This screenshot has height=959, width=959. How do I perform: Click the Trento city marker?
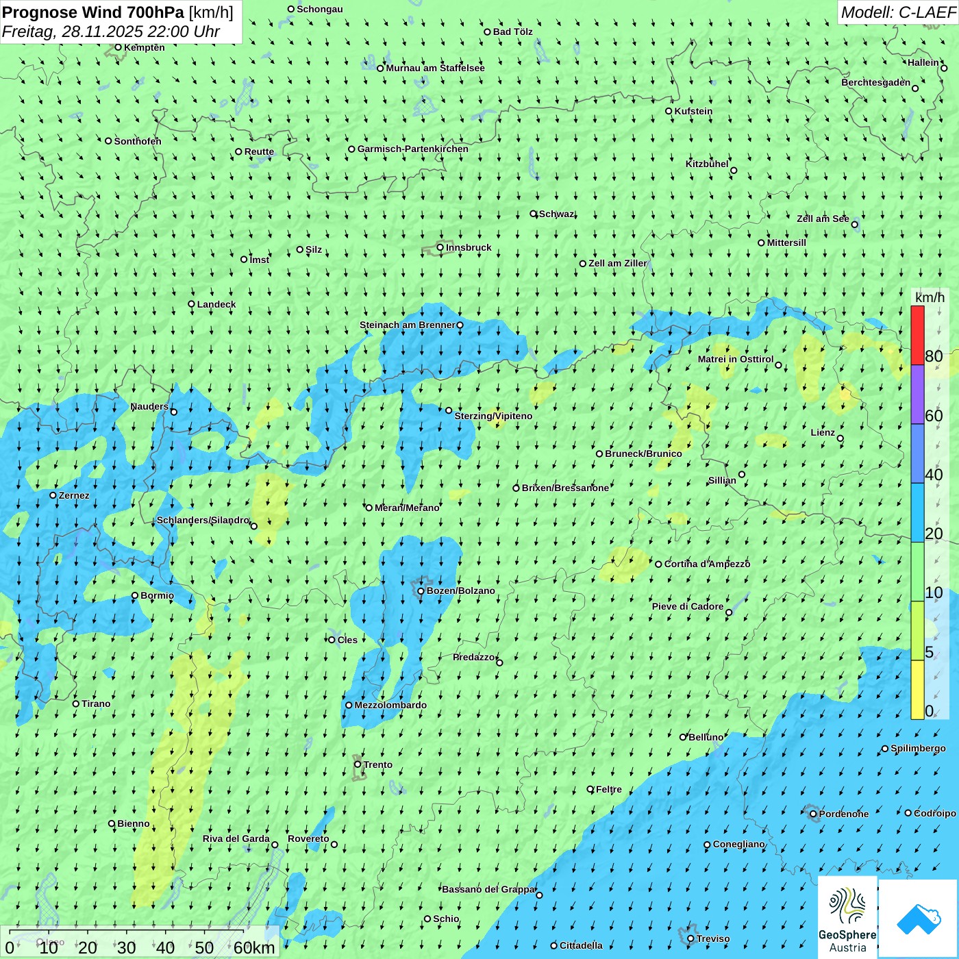coord(358,764)
